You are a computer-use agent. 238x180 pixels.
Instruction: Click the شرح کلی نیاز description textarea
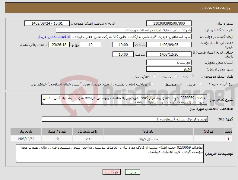pos(124,100)
